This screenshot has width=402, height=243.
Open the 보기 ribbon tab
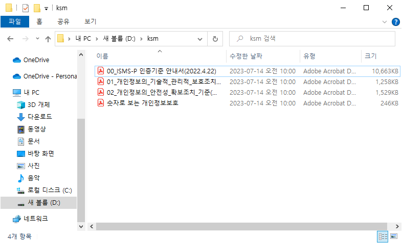pos(90,21)
